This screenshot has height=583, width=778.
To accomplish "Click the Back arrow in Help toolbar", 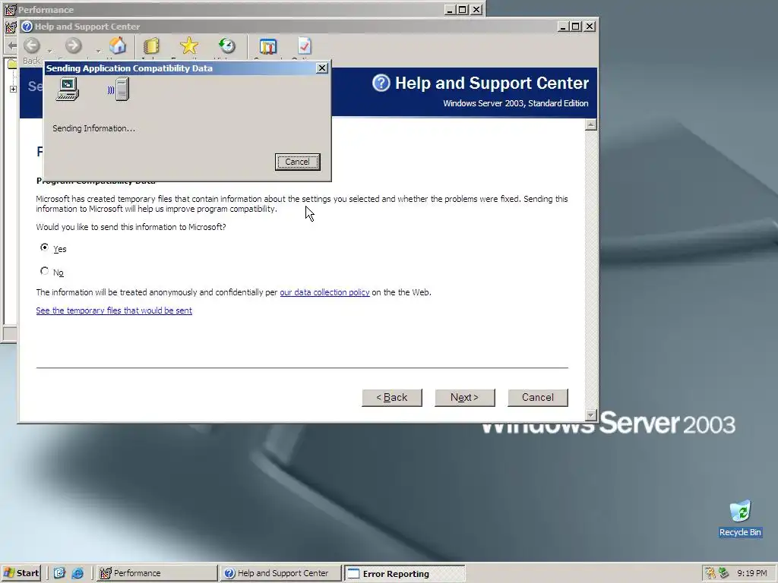I will click(x=32, y=46).
